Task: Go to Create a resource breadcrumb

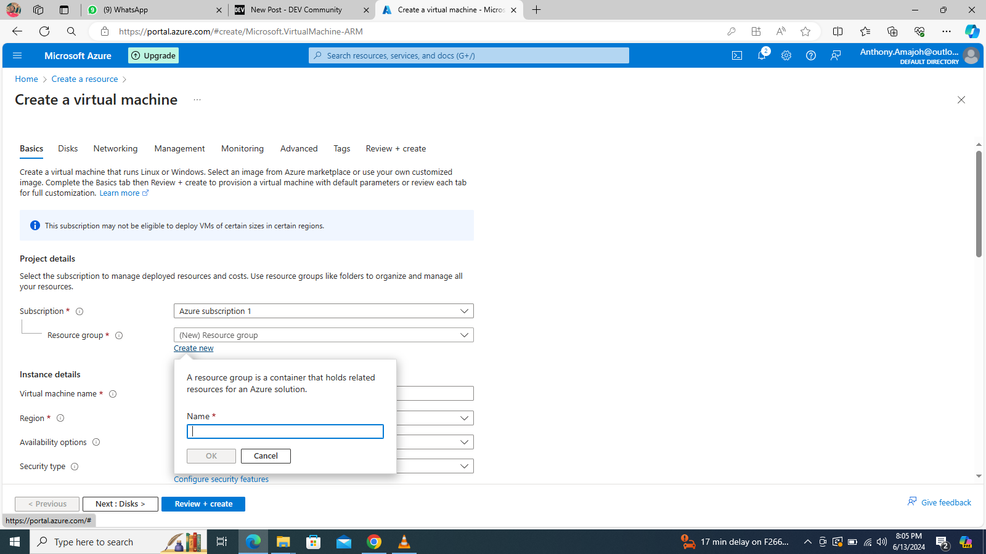Action: click(84, 79)
